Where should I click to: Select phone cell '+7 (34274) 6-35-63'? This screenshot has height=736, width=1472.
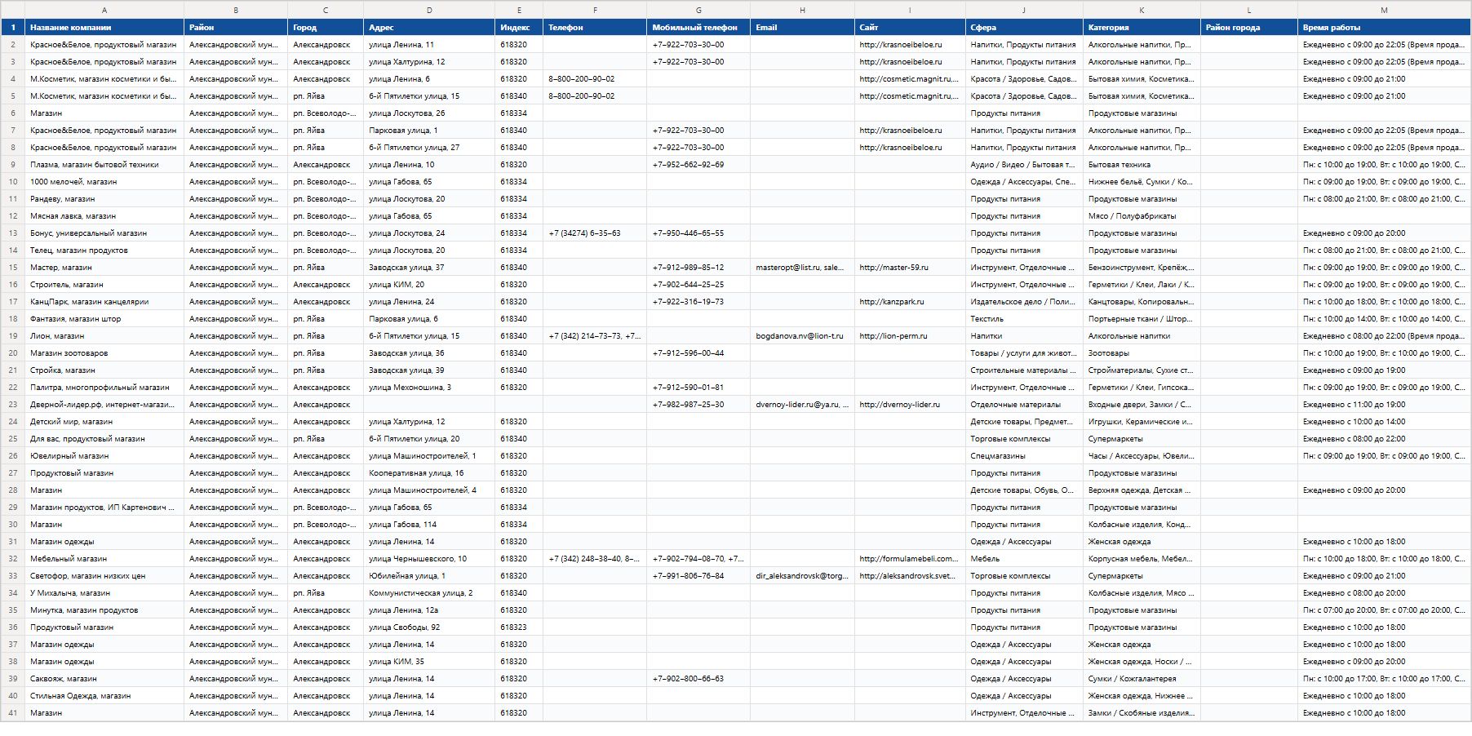click(x=595, y=233)
